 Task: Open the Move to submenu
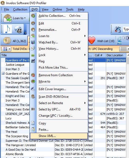tap(59, 81)
